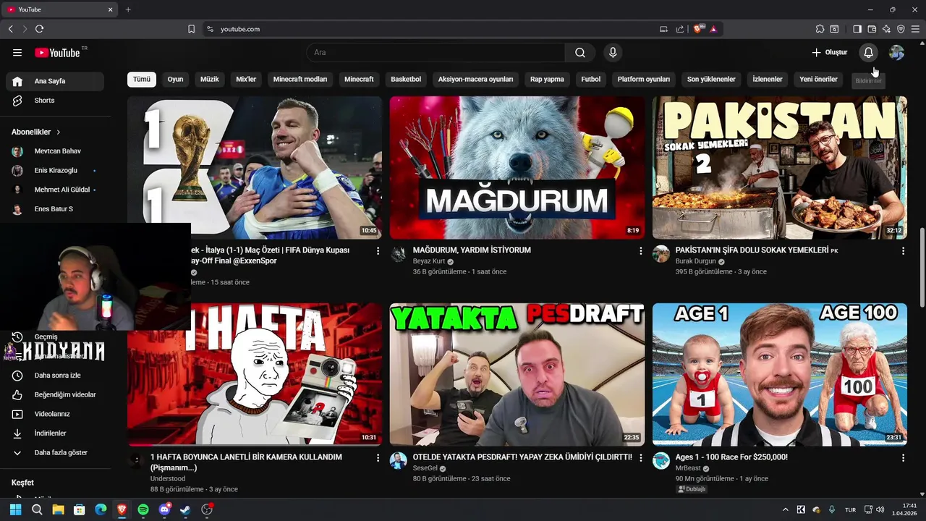Open İndirilenler in sidebar
The width and height of the screenshot is (926, 521).
[x=55, y=433]
